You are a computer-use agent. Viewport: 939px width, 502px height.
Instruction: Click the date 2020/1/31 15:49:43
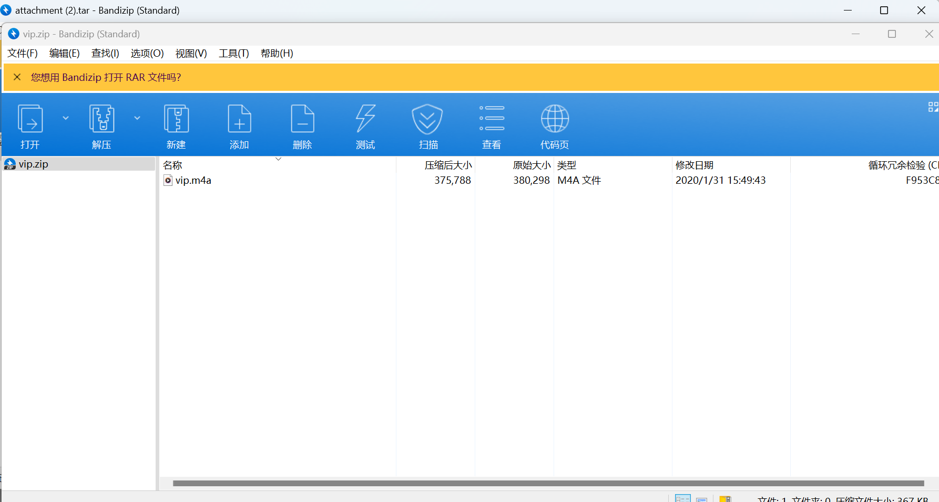coord(721,180)
